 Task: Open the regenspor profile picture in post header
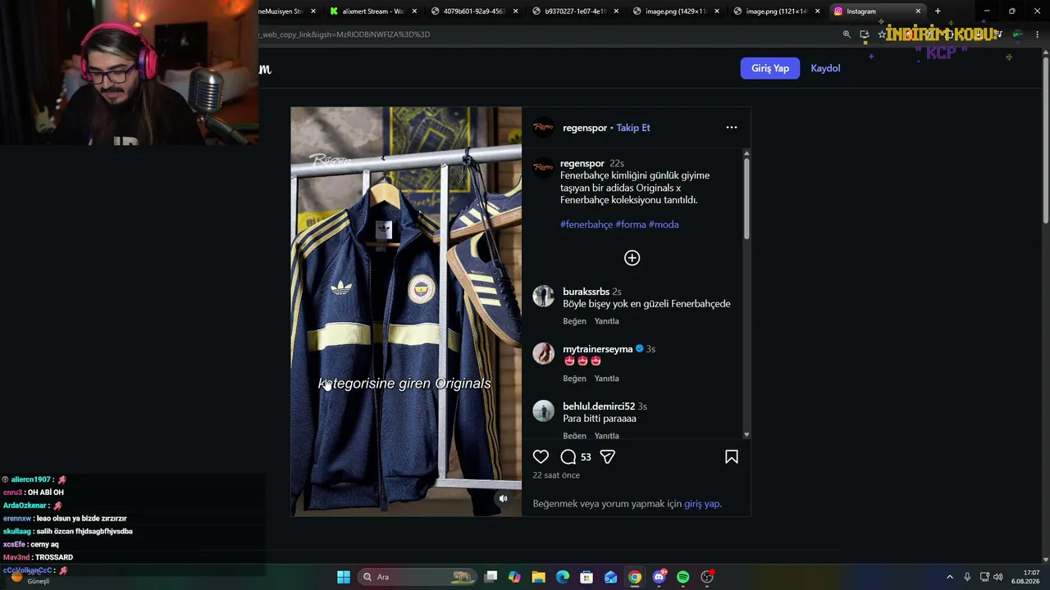click(x=543, y=127)
